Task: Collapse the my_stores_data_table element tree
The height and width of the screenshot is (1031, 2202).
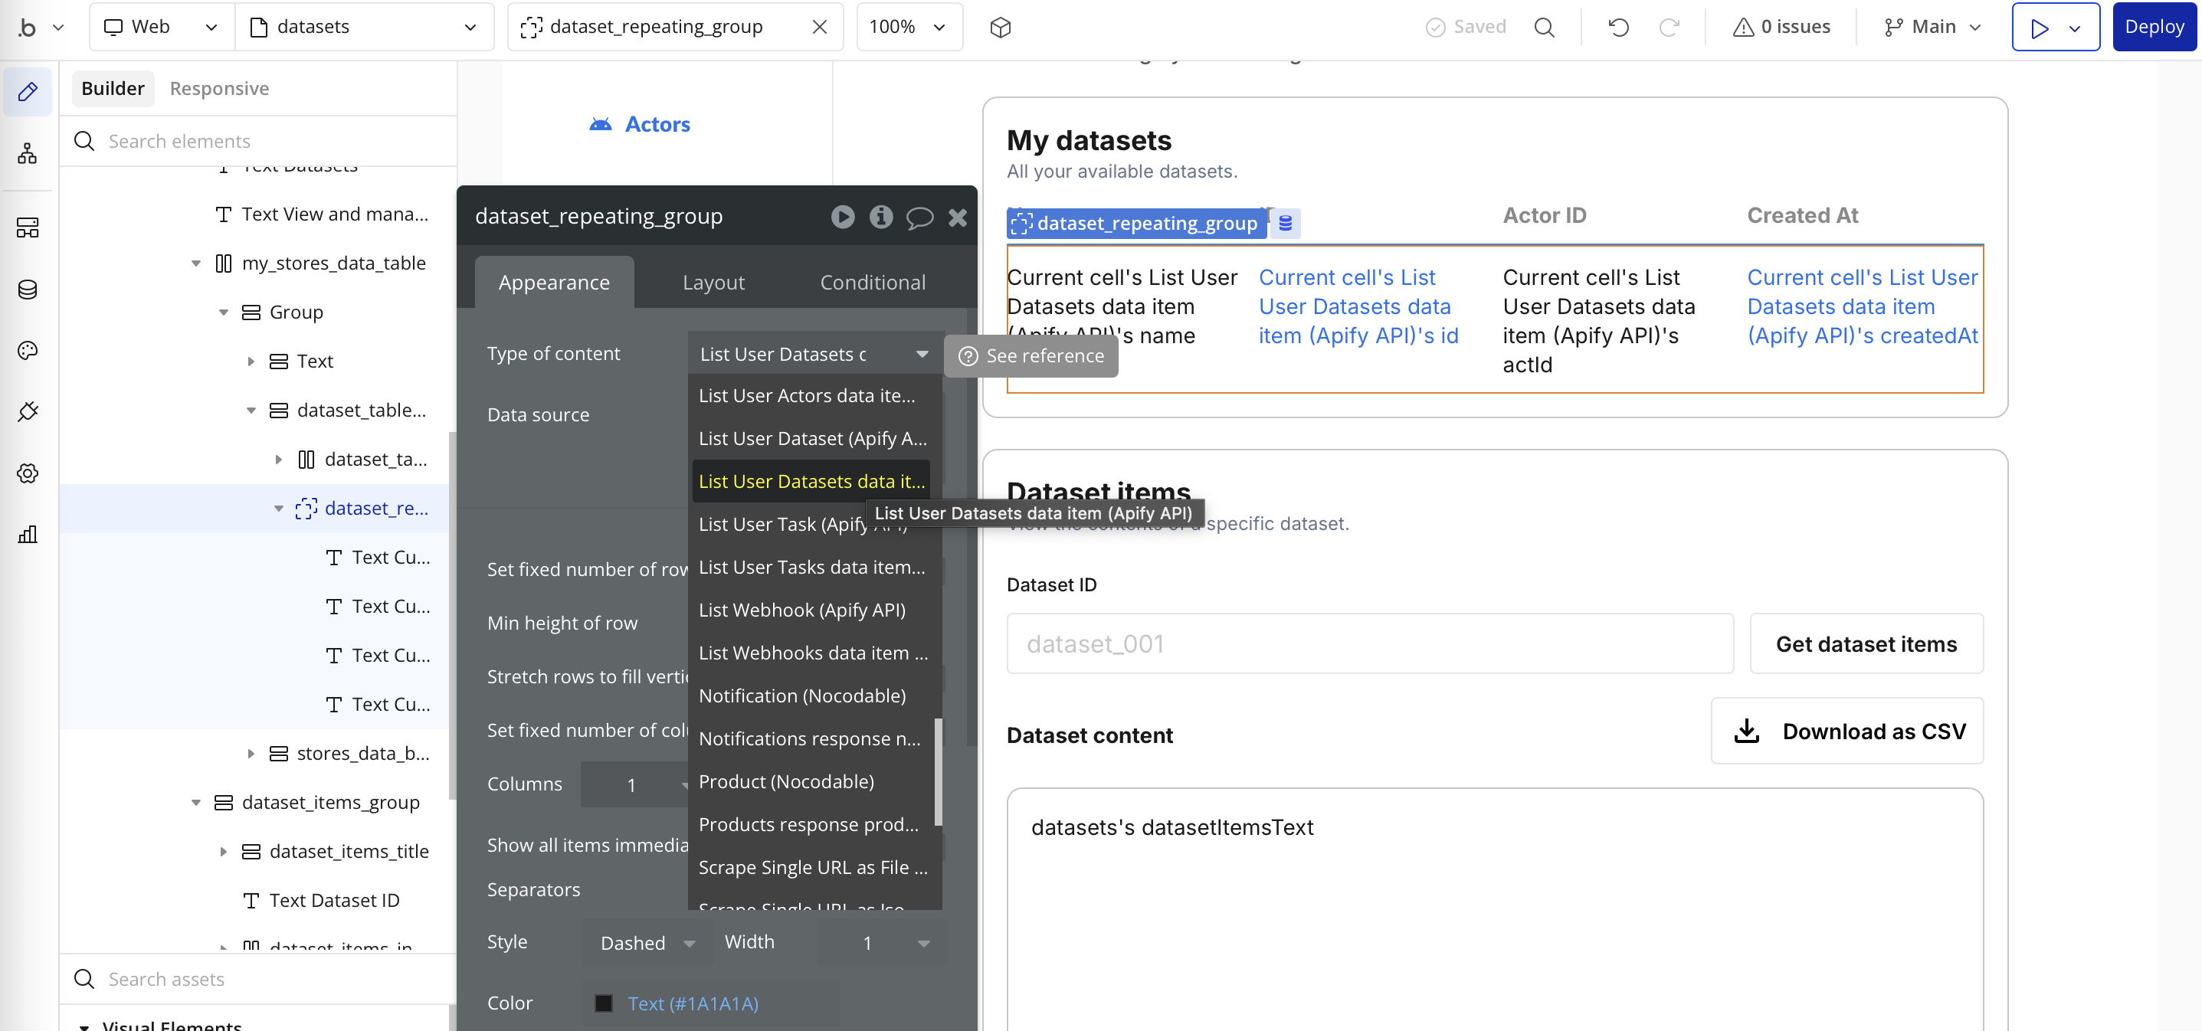Action: [195, 263]
